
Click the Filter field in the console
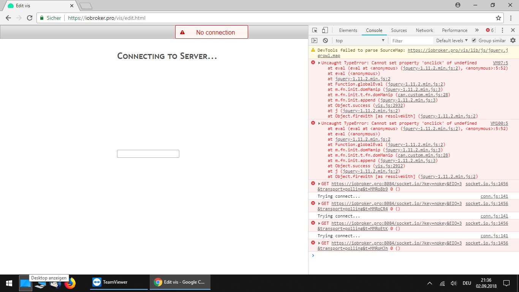coord(411,41)
